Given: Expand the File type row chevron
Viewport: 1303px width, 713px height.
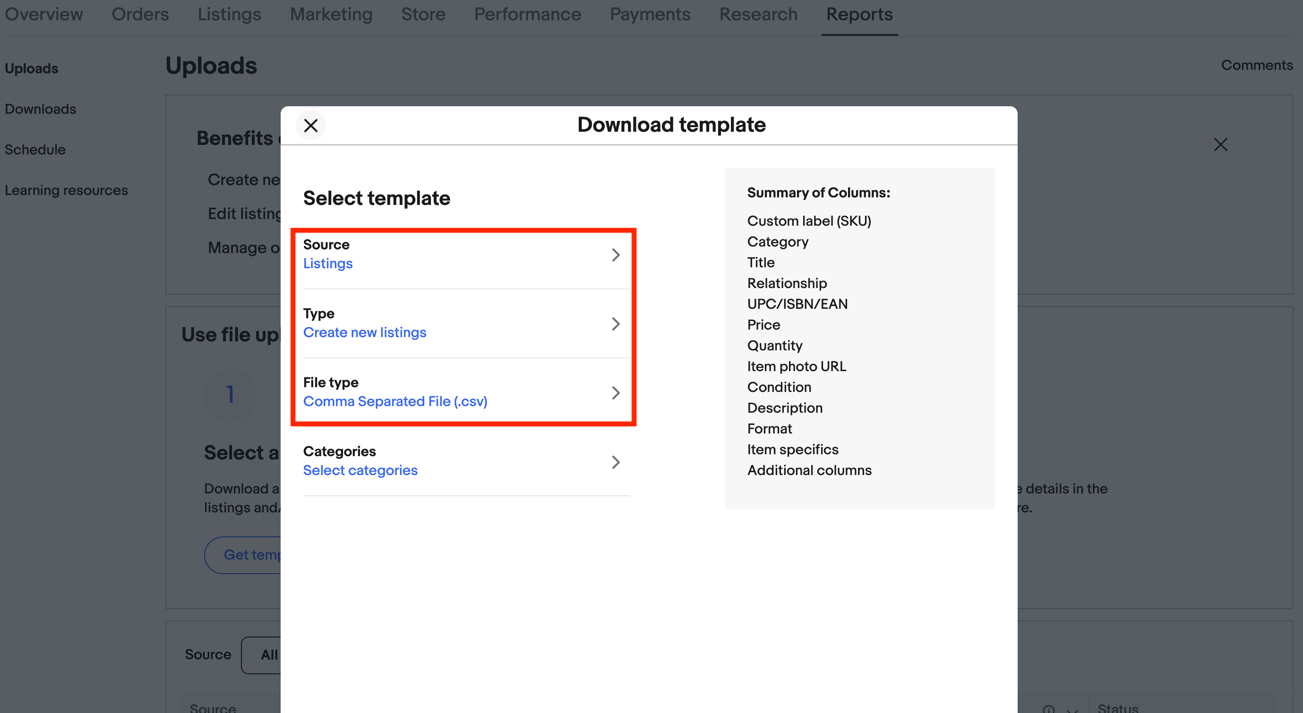Looking at the screenshot, I should click(x=616, y=393).
